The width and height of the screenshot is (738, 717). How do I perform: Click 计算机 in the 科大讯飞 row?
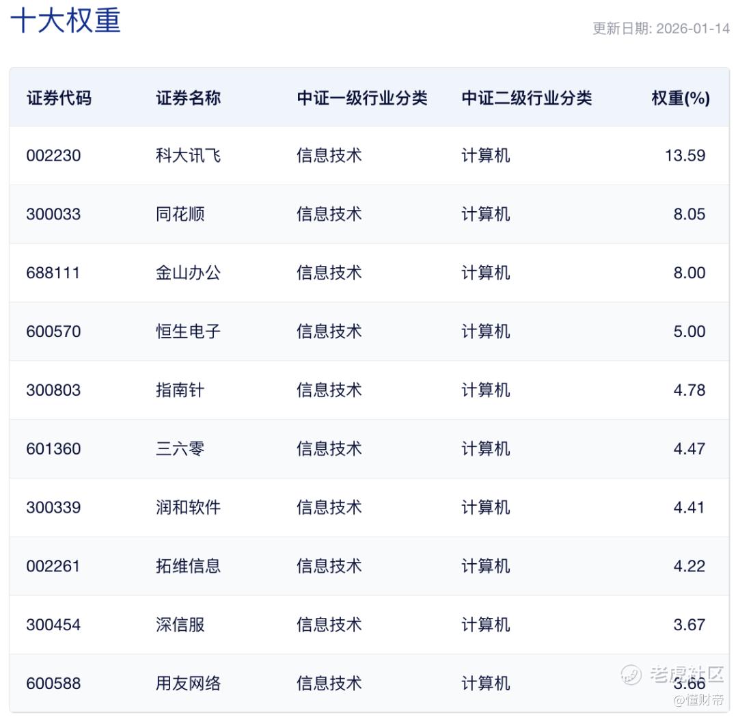point(486,155)
